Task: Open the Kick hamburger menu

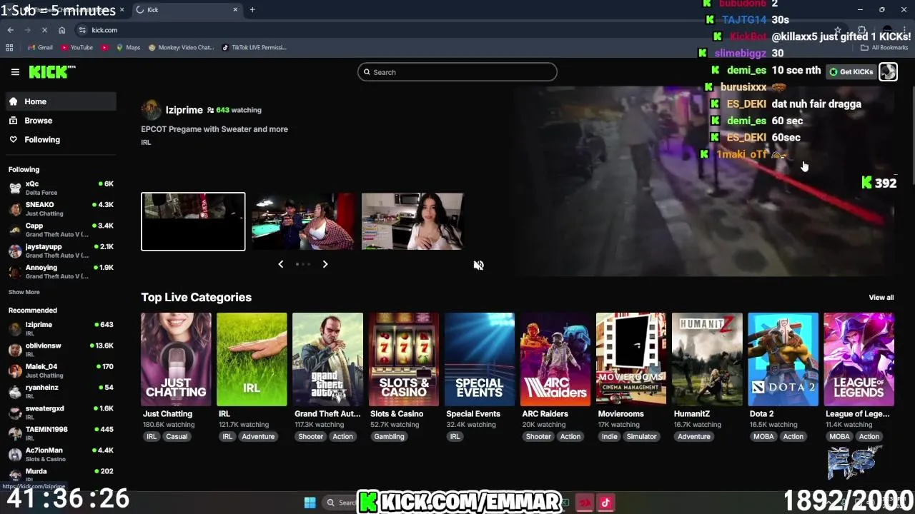Action: 15,72
